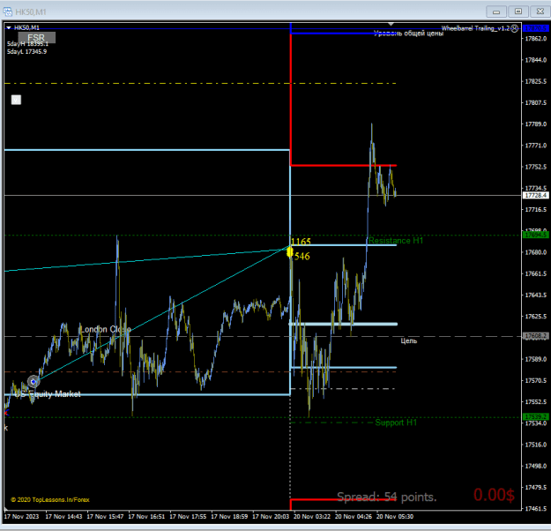Click the green price tag 17694.5

[x=535, y=235]
